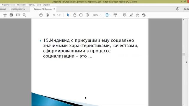The image size is (189, 106).
Task: Click the word социализации in the slide
Action: click(x=59, y=56)
